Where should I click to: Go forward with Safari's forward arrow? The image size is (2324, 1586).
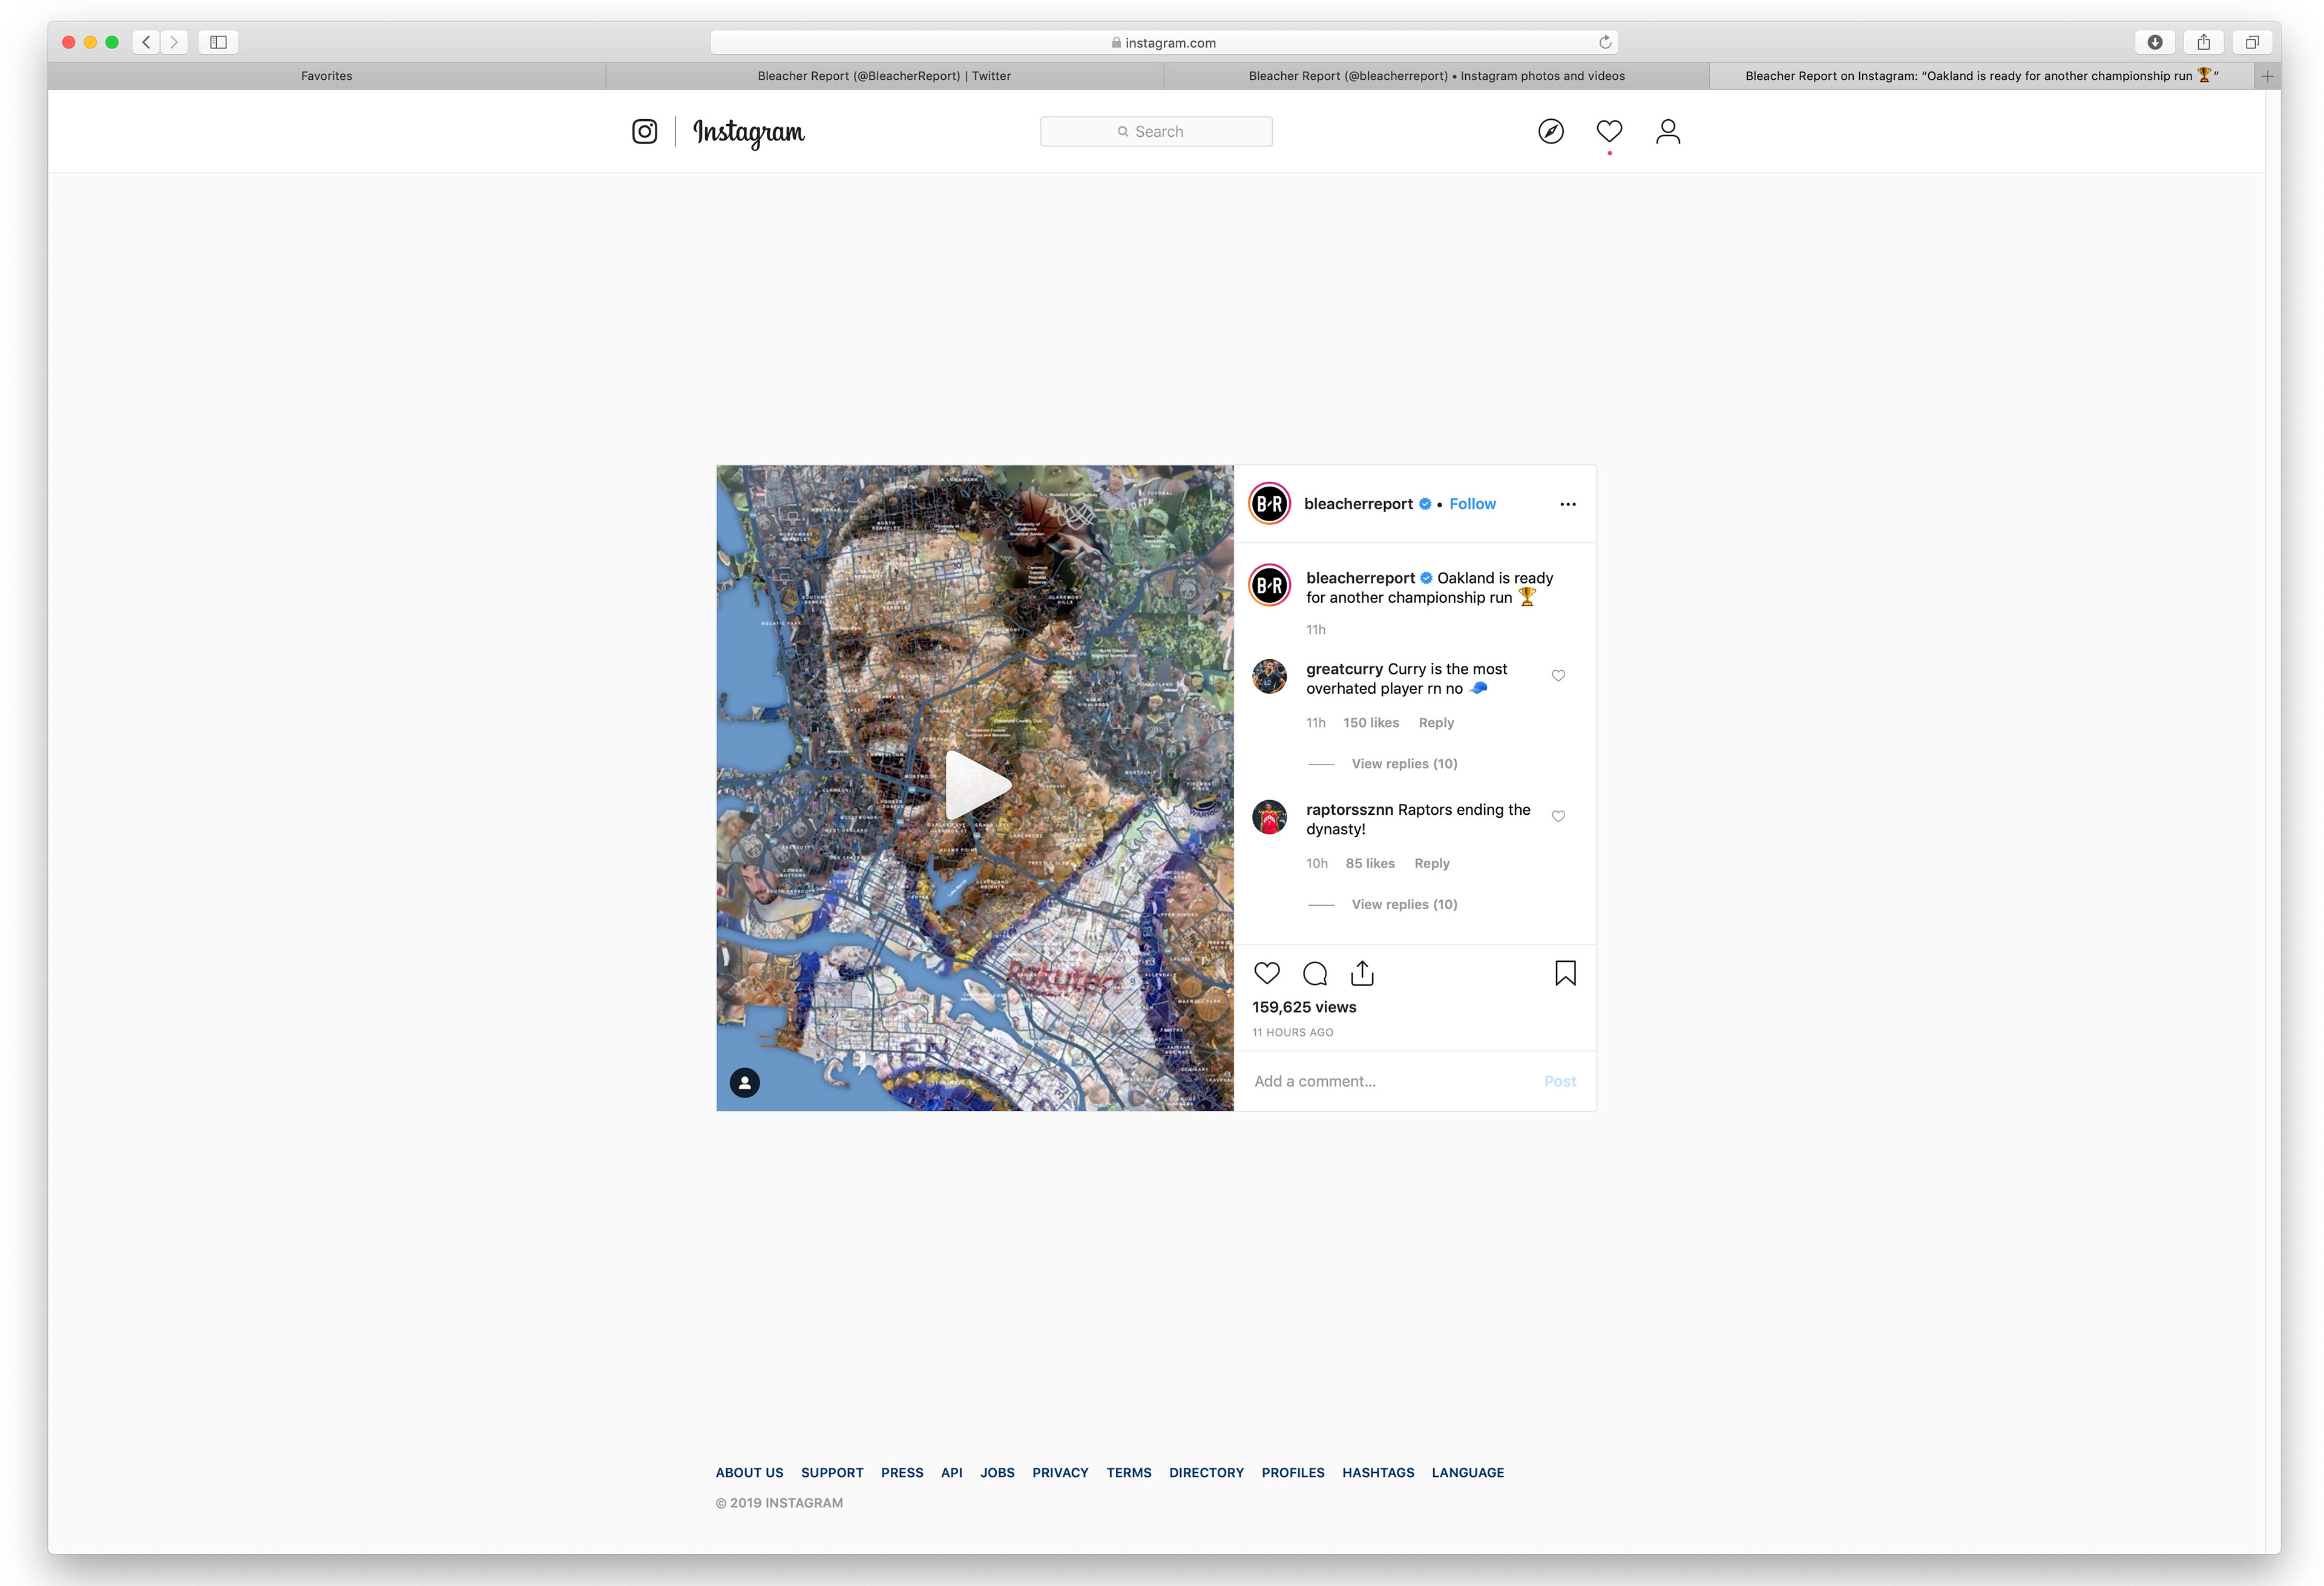(x=174, y=42)
